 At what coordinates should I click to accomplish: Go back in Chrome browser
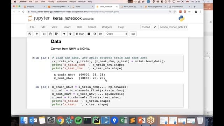click(x=14, y=12)
